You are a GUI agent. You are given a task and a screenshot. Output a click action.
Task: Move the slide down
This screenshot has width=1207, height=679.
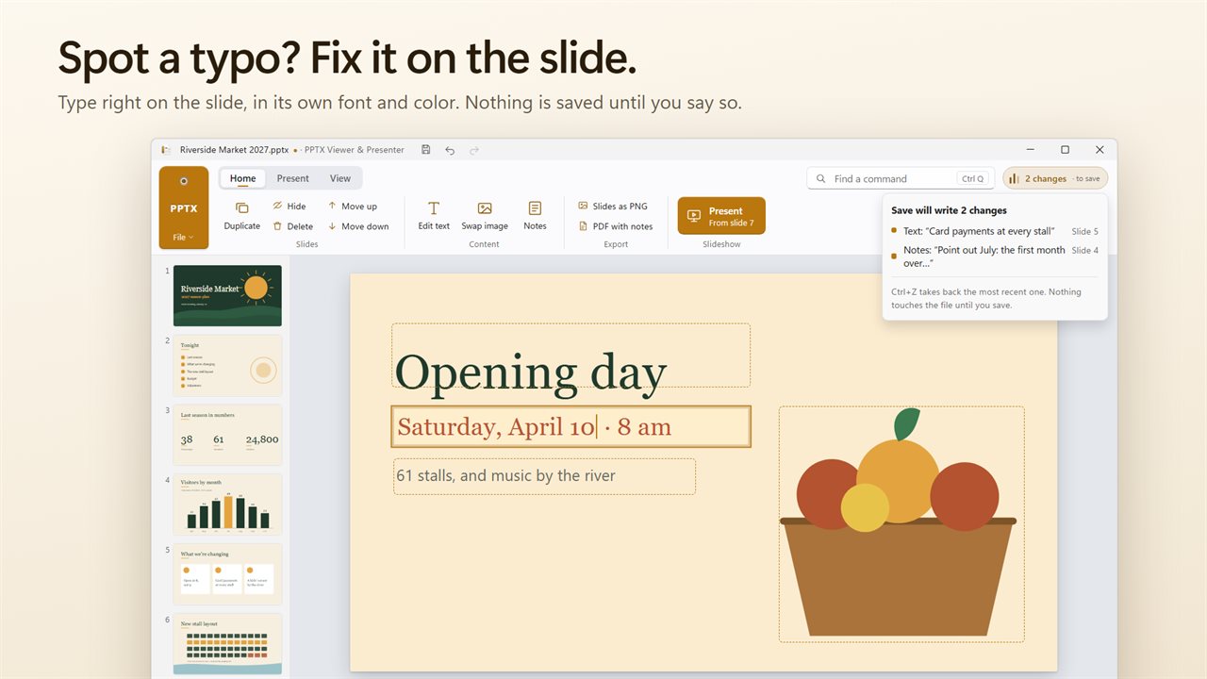358,226
